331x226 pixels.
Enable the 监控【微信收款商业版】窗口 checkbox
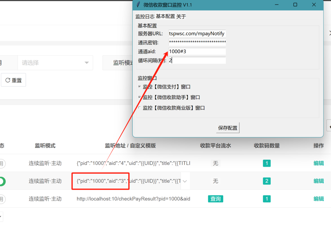(139, 108)
